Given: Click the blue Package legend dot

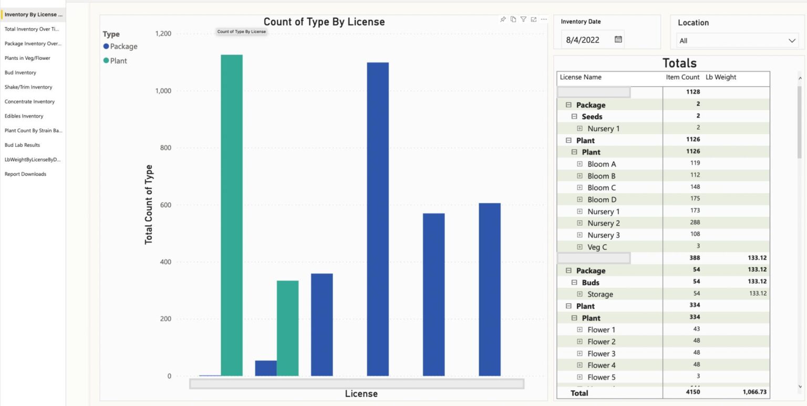Looking at the screenshot, I should click(x=106, y=46).
